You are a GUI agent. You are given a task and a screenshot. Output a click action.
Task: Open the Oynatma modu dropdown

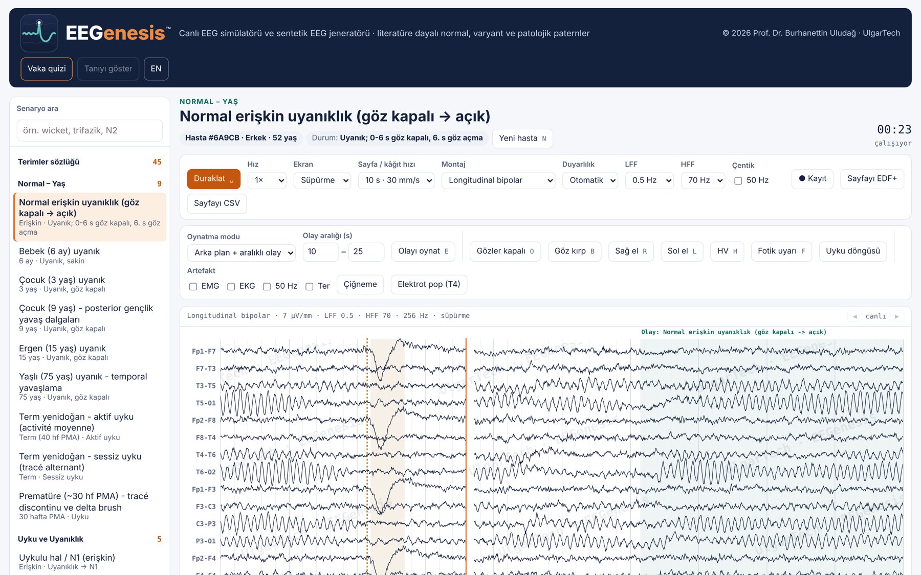tap(242, 252)
